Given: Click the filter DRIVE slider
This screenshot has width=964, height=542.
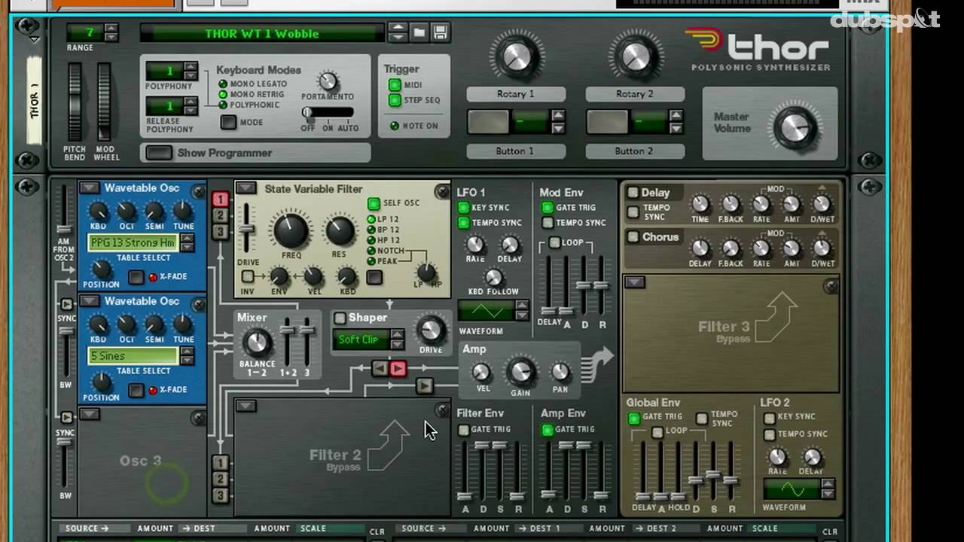Looking at the screenshot, I should click(x=246, y=229).
